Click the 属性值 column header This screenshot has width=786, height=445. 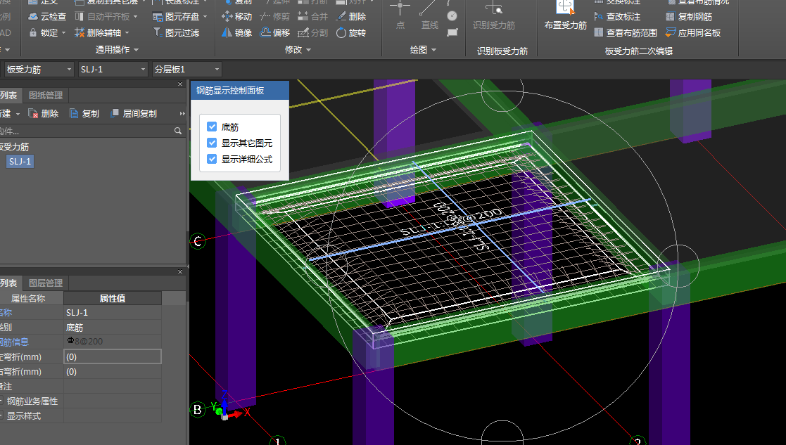coord(113,298)
